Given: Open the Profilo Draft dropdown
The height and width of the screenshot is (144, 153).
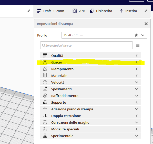Looking at the screenshot, I should pyautogui.click(x=104, y=35).
